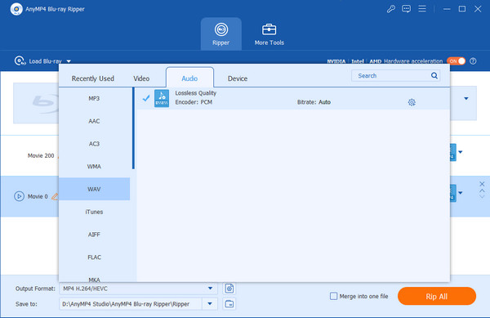Open output profile settings icon
Viewport: 490px width, 318px height.
[x=229, y=289]
